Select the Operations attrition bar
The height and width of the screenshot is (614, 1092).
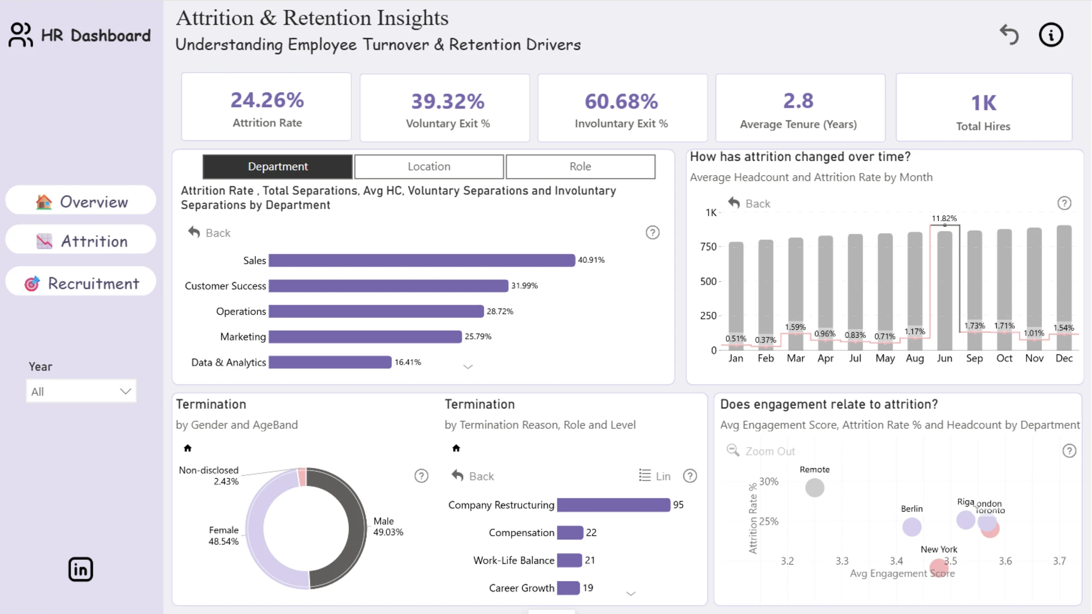[376, 312]
